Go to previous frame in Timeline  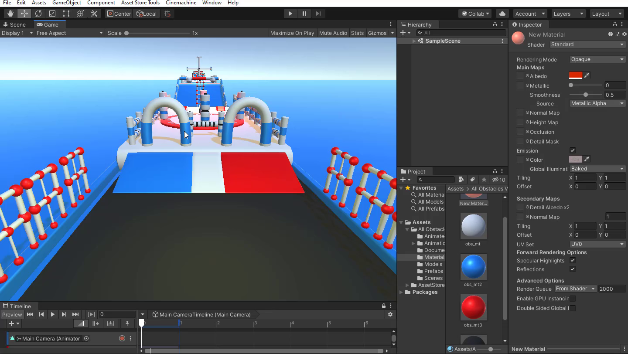[41, 314]
